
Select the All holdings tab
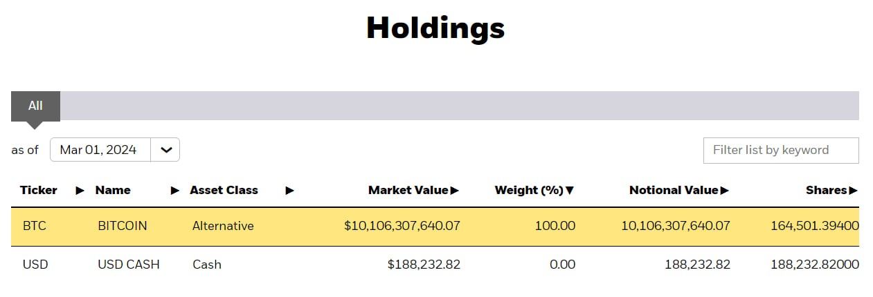tap(35, 106)
